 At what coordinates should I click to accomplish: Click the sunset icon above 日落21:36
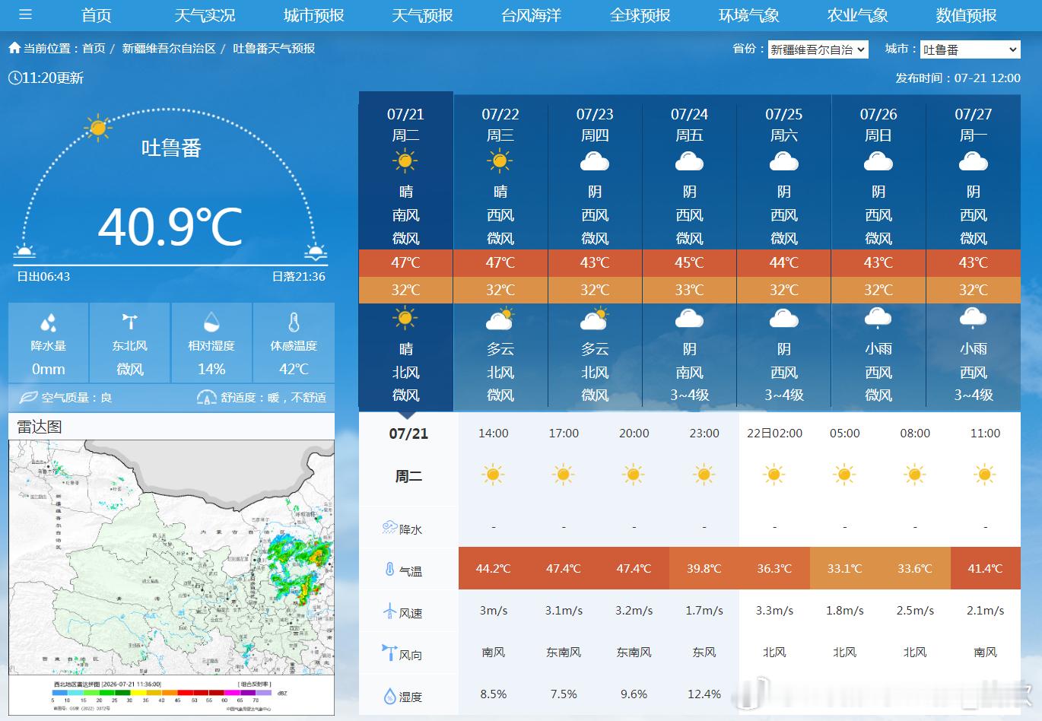316,253
